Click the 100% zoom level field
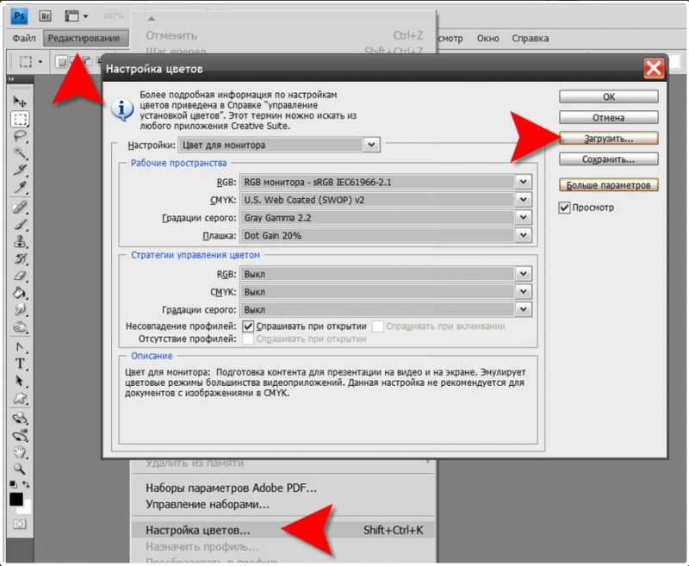Viewport: 689px width, 566px height. pos(113,16)
